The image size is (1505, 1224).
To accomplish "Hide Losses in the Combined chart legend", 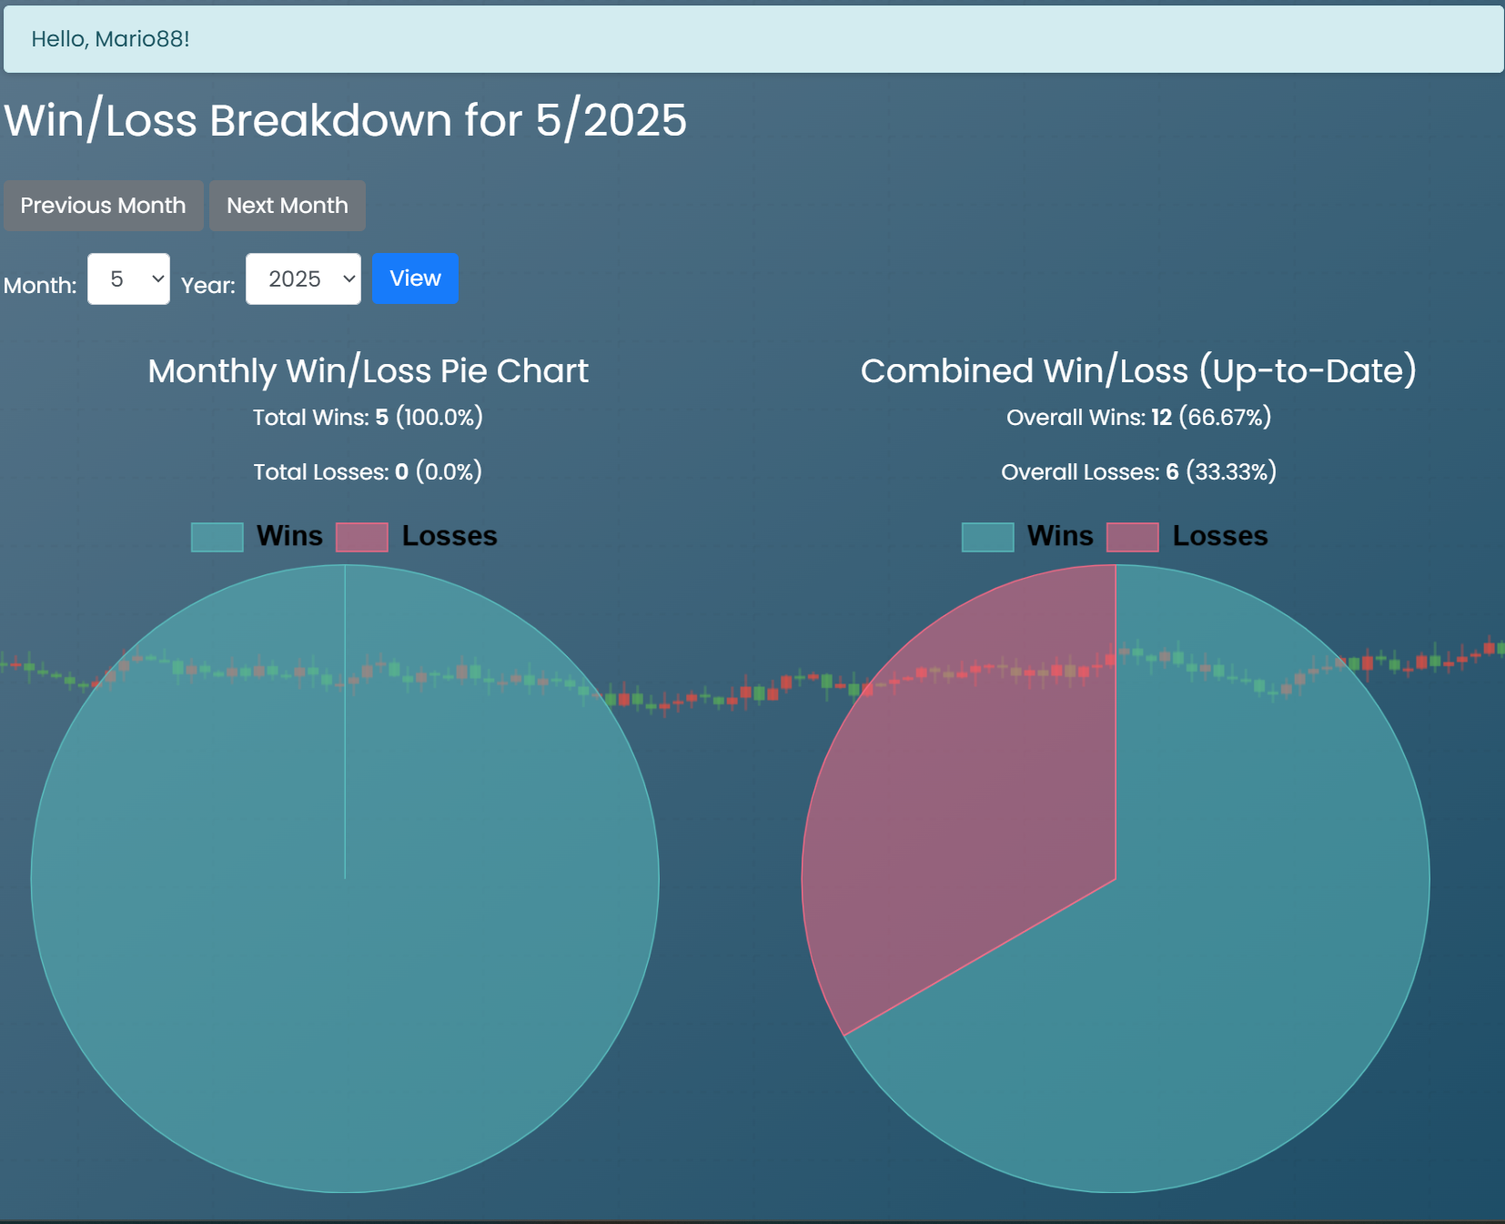I will point(1187,537).
